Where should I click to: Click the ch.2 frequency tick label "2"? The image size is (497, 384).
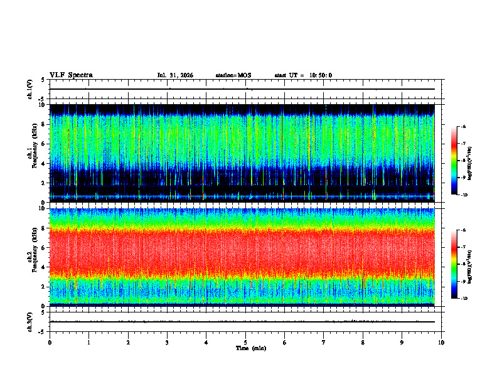(x=44, y=287)
